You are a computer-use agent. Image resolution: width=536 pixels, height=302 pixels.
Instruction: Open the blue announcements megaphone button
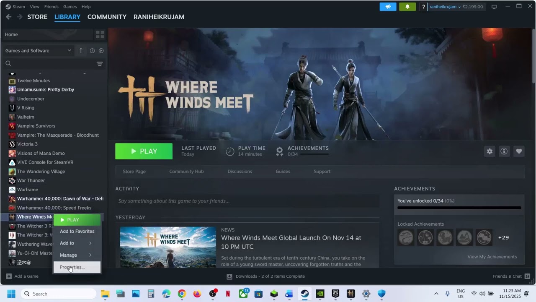(388, 7)
